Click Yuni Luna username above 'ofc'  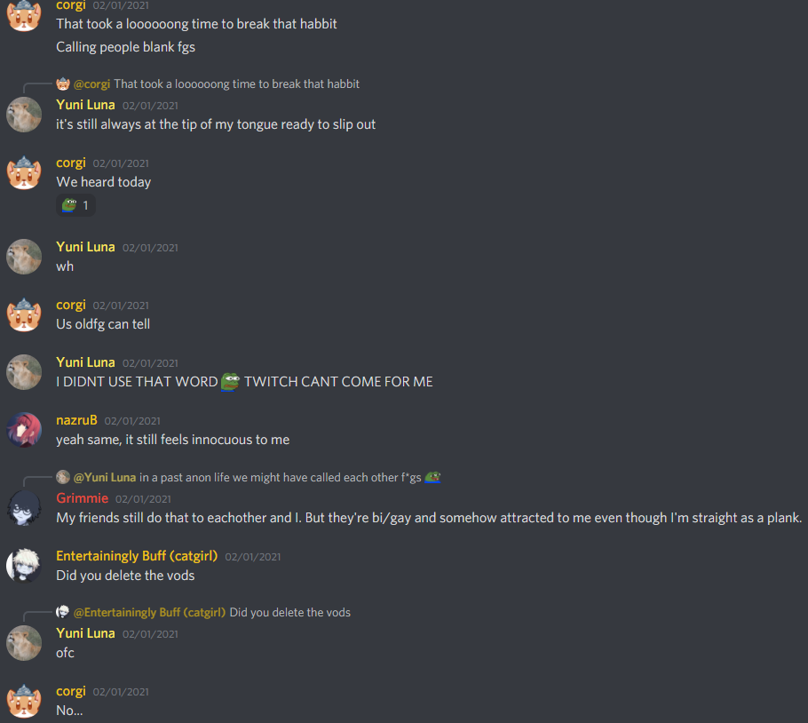[x=85, y=633]
